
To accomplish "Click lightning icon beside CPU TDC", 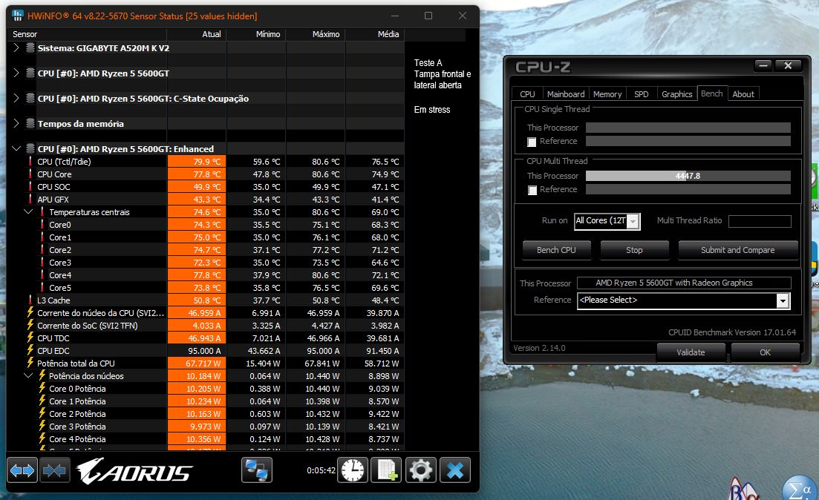I will tap(30, 338).
